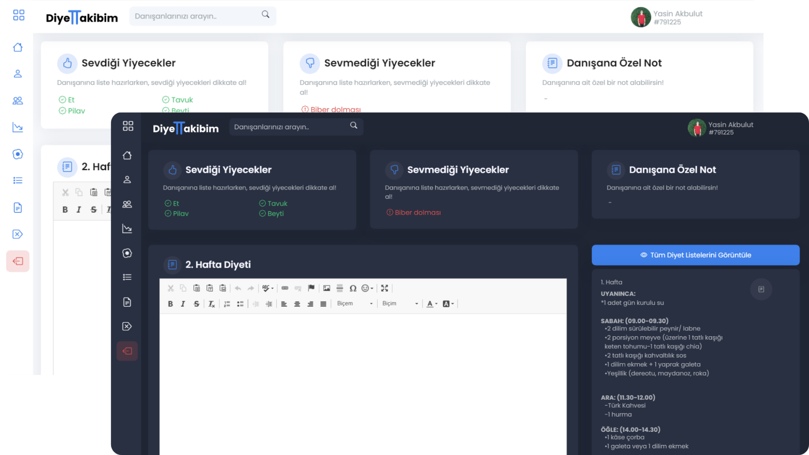Click Paste as plain text in dark editor

point(209,288)
